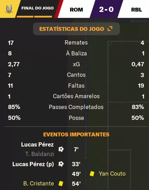Viewport: 149px width, 190px height.
Task: Select the ROM team name in header
Action: 76,10
